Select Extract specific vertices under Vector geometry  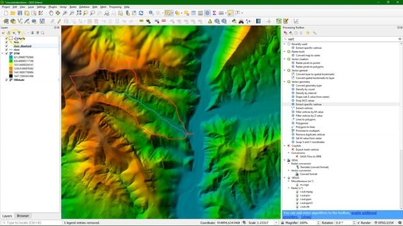[309, 104]
